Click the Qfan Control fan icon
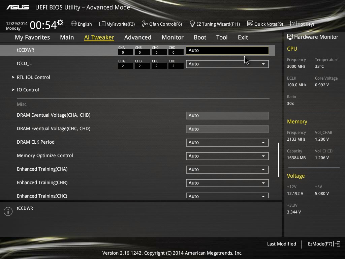This screenshot has width=345, height=259. 145,24
